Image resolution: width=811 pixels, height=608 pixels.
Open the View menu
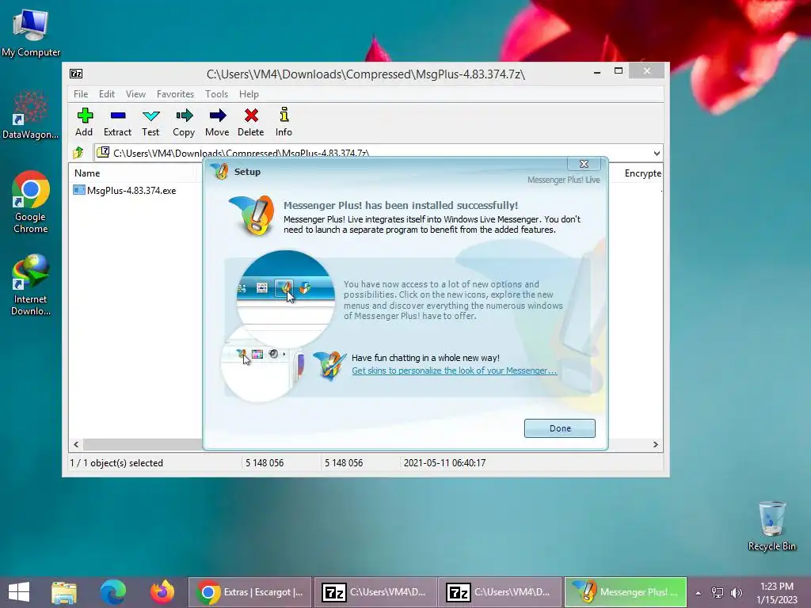point(135,94)
